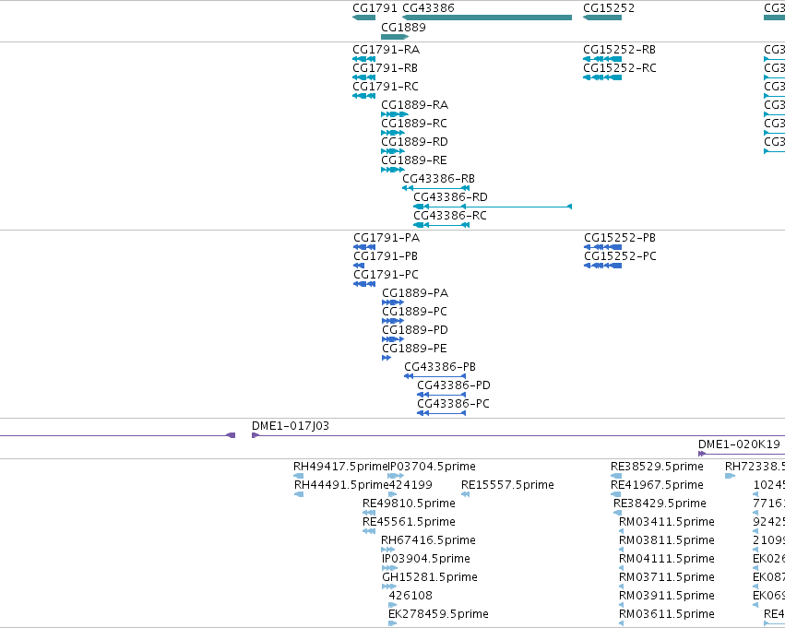
Task: Select protein CG1889-PA
Action: [415, 293]
